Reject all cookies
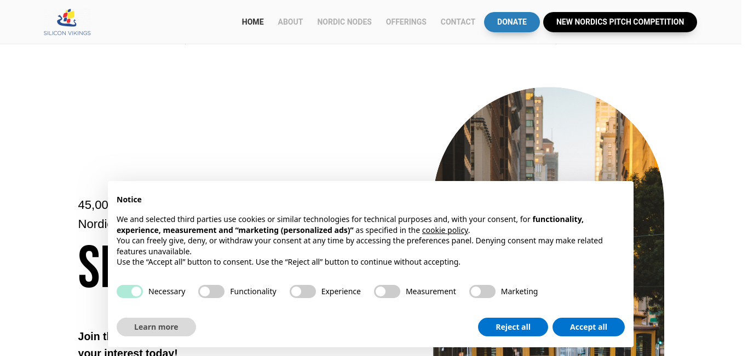This screenshot has width=748, height=356. point(513,327)
